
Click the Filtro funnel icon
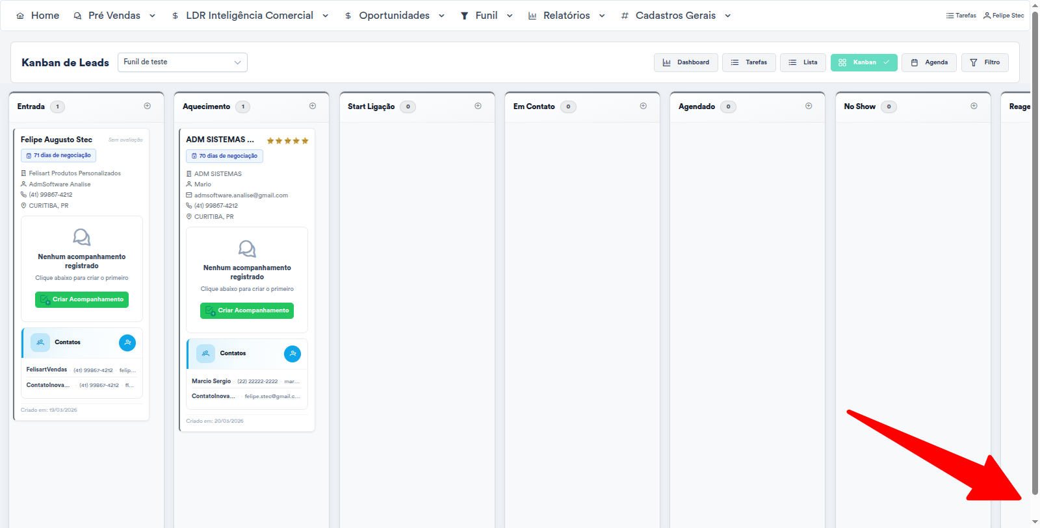[974, 62]
